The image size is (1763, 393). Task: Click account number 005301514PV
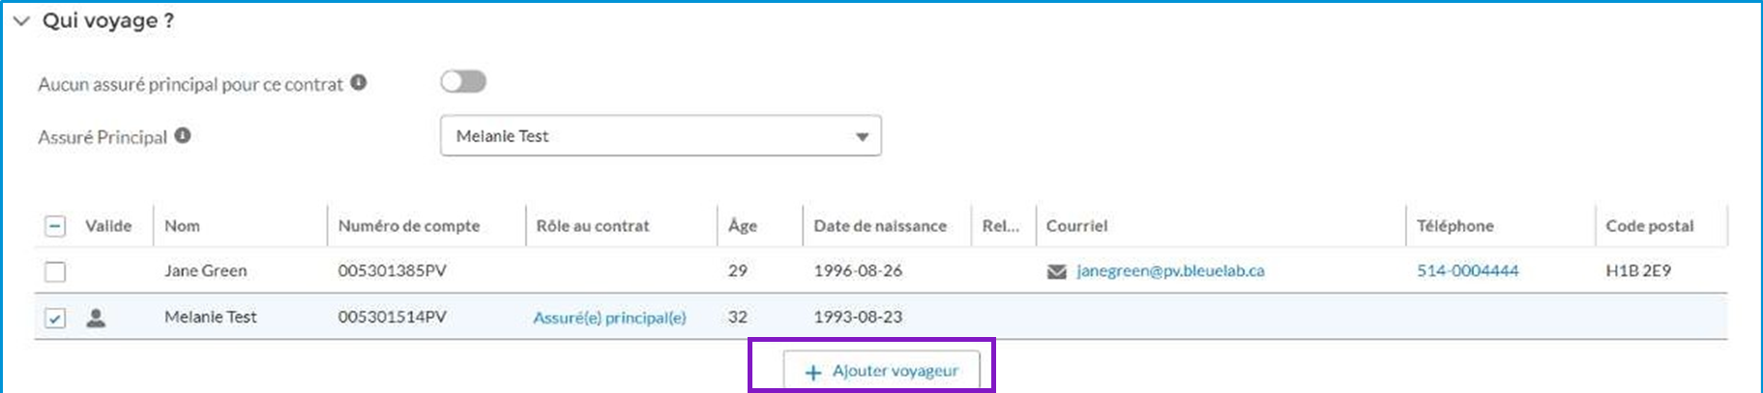[x=392, y=317]
